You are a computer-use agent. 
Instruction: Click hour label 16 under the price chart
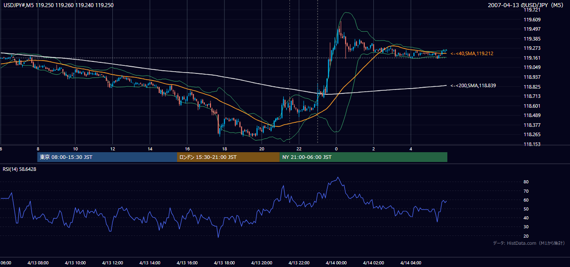click(187, 149)
